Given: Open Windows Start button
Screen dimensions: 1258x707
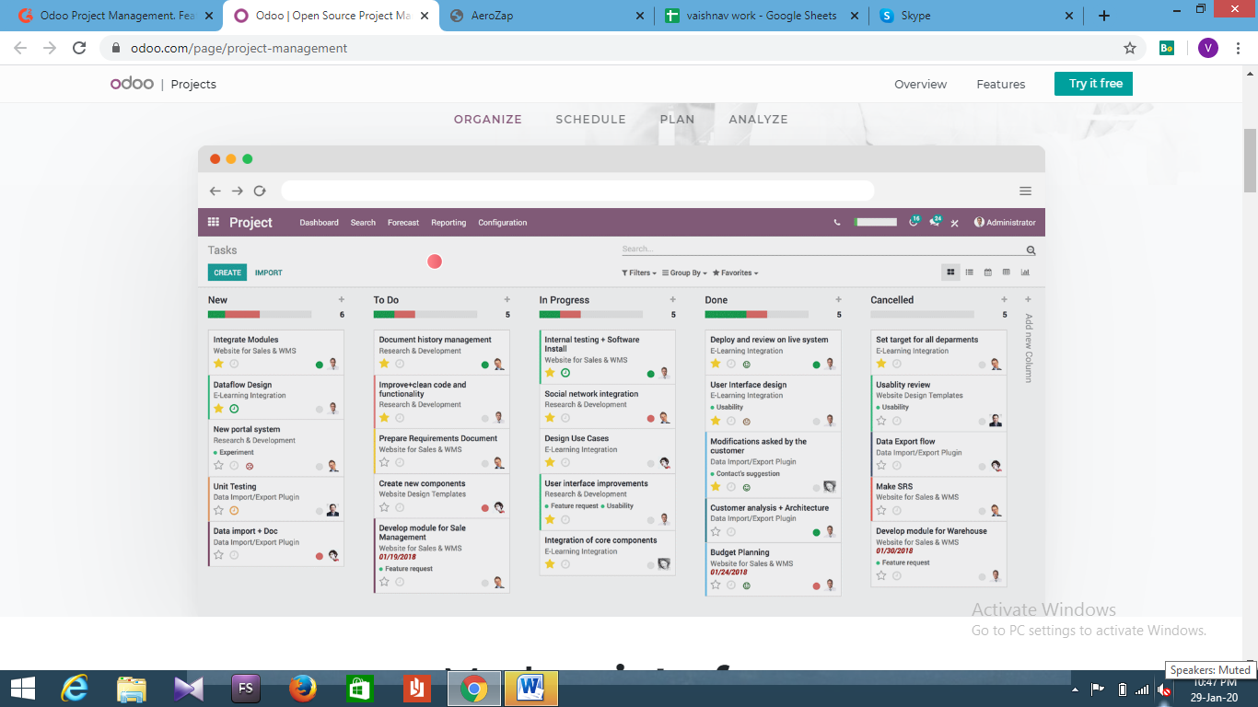Looking at the screenshot, I should point(23,688).
